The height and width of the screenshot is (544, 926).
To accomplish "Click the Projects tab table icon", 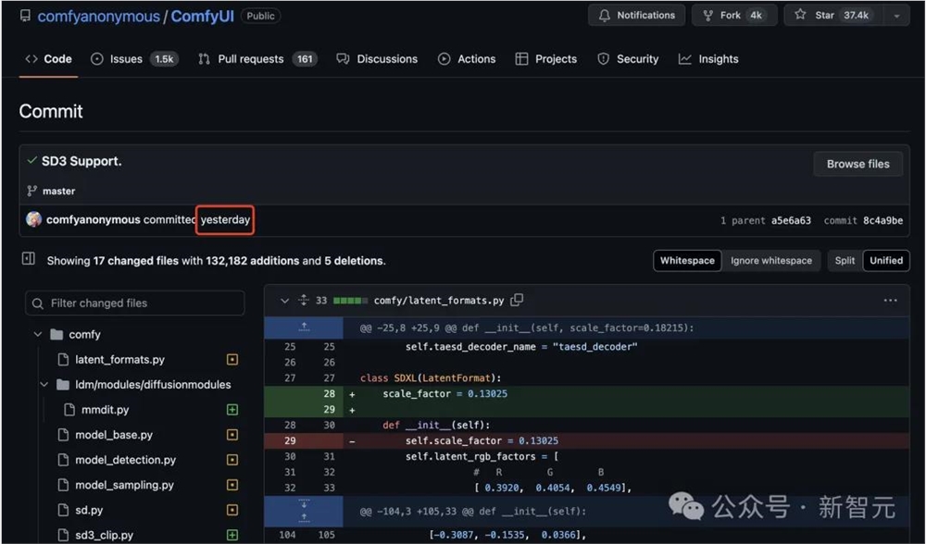I will click(521, 59).
